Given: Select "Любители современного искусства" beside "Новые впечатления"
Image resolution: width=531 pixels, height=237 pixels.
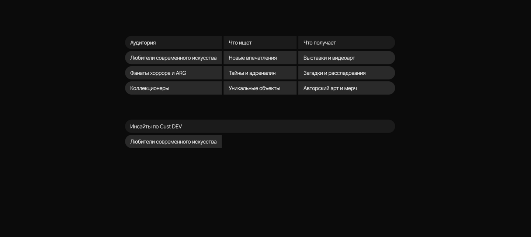Looking at the screenshot, I should click(x=173, y=58).
